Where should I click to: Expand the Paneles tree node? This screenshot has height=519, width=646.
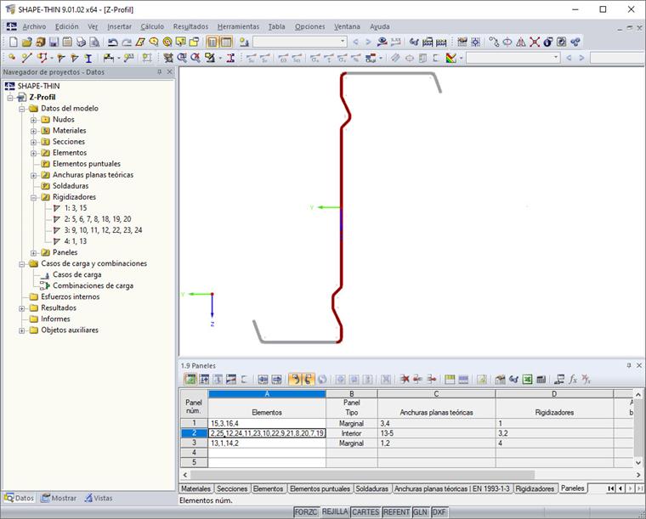[34, 253]
